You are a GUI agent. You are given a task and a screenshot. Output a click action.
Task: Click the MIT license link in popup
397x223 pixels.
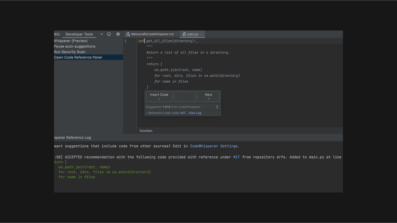[183, 113]
